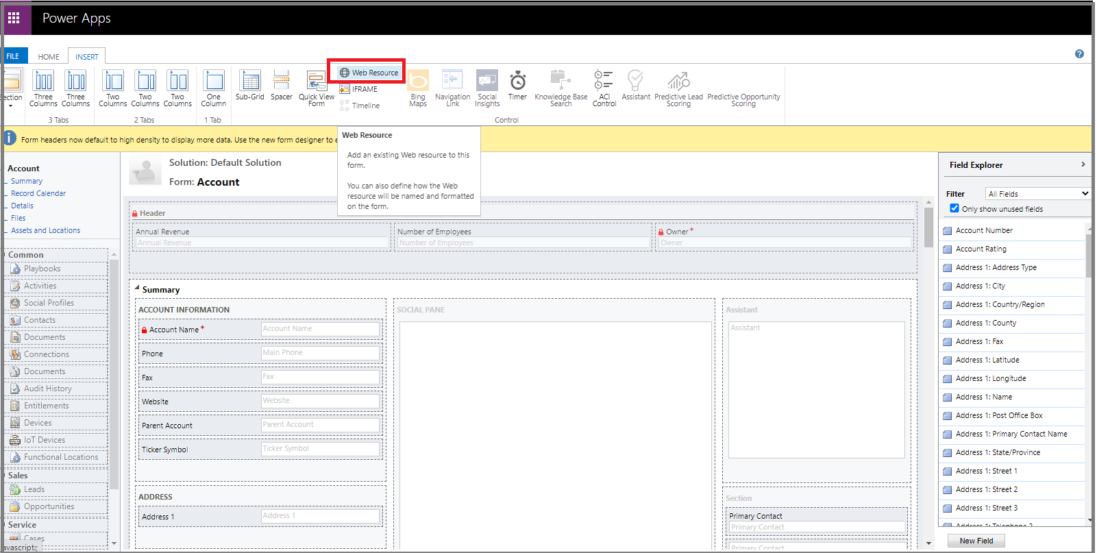Select Number of Employees header field

[523, 237]
